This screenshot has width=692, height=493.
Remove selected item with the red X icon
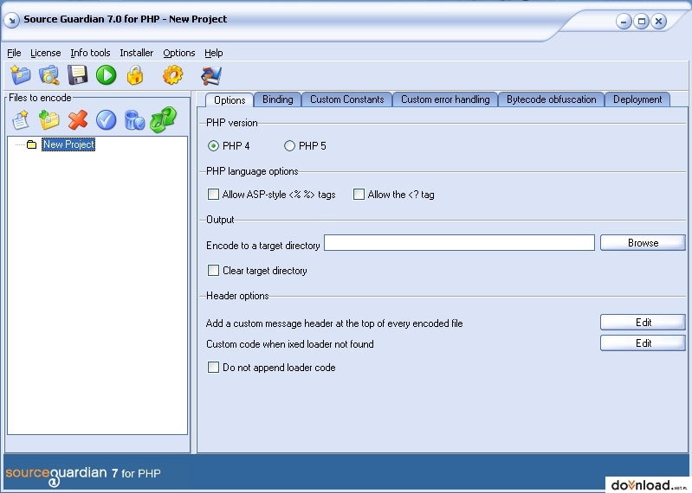click(78, 120)
